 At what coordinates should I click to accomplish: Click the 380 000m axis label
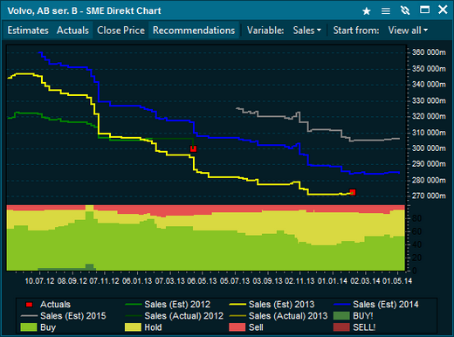click(429, 52)
